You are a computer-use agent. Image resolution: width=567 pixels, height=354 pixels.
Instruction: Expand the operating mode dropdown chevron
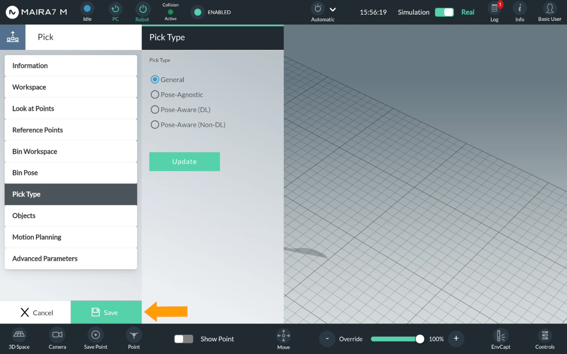(x=333, y=9)
